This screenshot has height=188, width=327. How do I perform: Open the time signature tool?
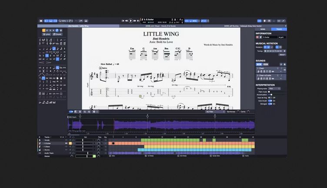[x=47, y=40]
